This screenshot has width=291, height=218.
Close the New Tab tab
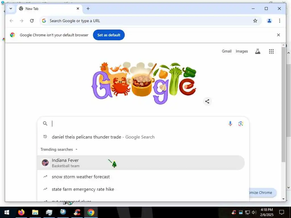[78, 9]
